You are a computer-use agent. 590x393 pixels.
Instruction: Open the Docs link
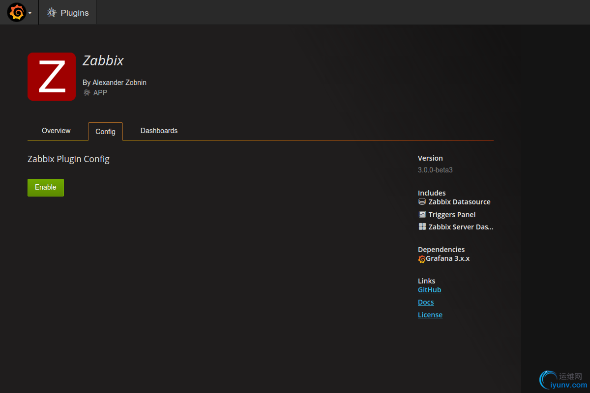coord(426,302)
